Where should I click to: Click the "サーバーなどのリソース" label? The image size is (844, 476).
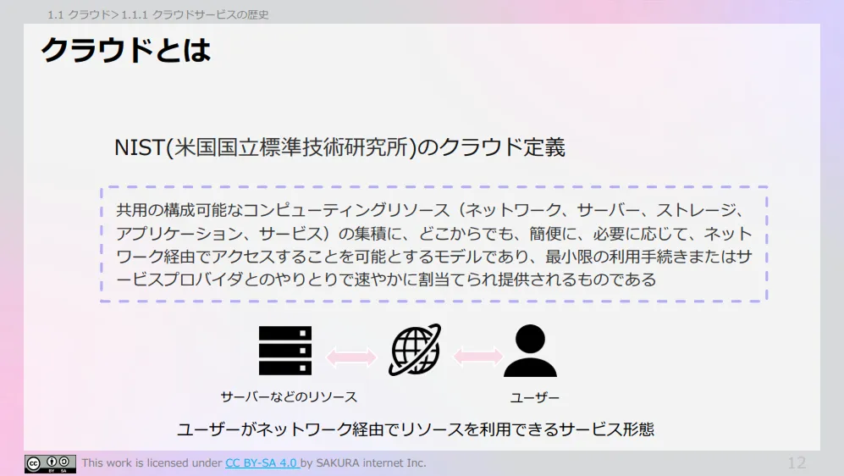coord(289,396)
